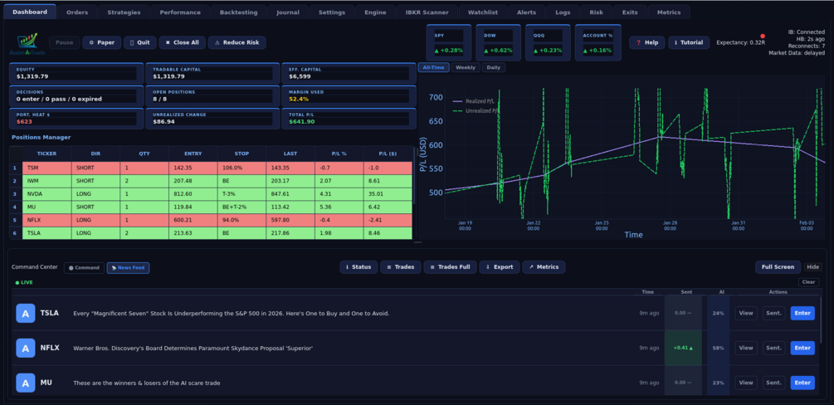Click the TSLA news avatar icon
The image size is (834, 405).
[x=26, y=313]
